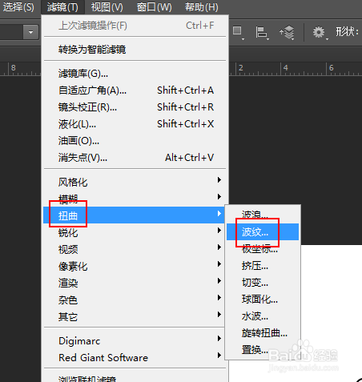Expand the 风格化 submenu

point(135,182)
